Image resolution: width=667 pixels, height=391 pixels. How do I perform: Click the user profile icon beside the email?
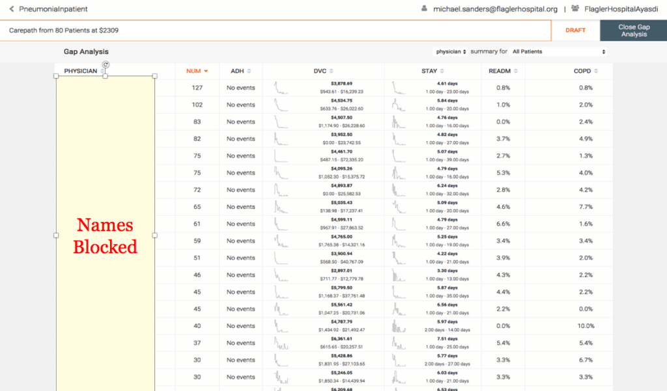(424, 8)
